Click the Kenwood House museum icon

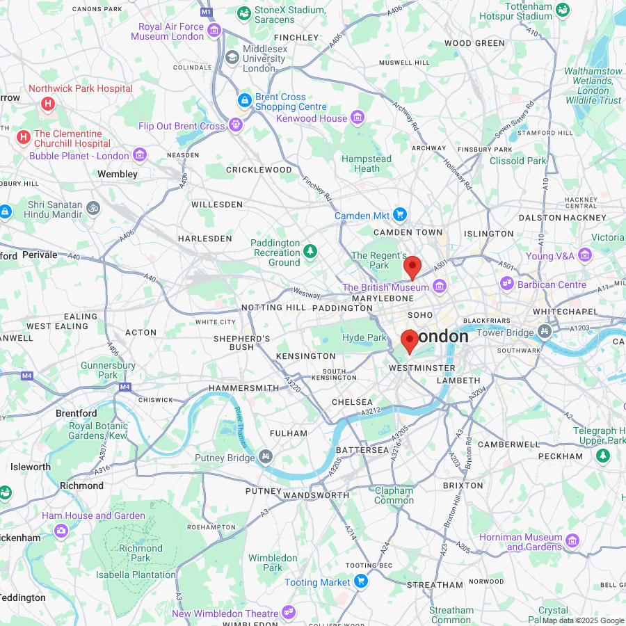358,118
